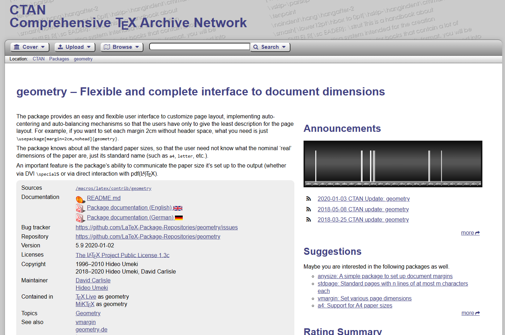
Task: Open the anysize package suggestion
Action: pyautogui.click(x=385, y=276)
